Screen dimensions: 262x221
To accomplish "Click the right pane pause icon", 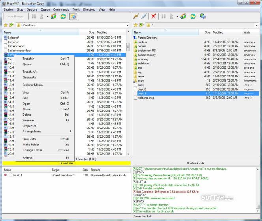I will (x=163, y=17).
